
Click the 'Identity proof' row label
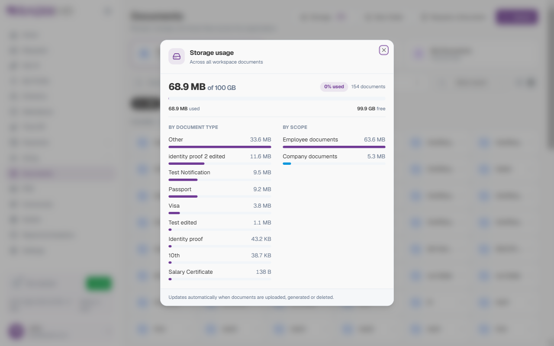pos(186,239)
